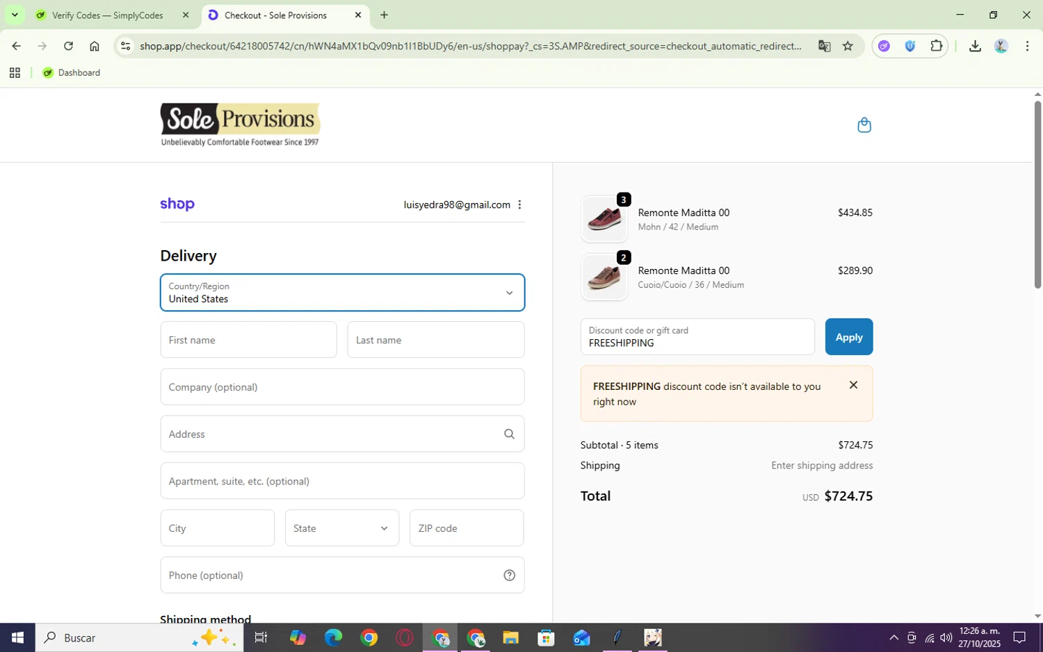The height and width of the screenshot is (652, 1043).
Task: Click the shop.app checkout URL bar
Action: click(x=470, y=46)
